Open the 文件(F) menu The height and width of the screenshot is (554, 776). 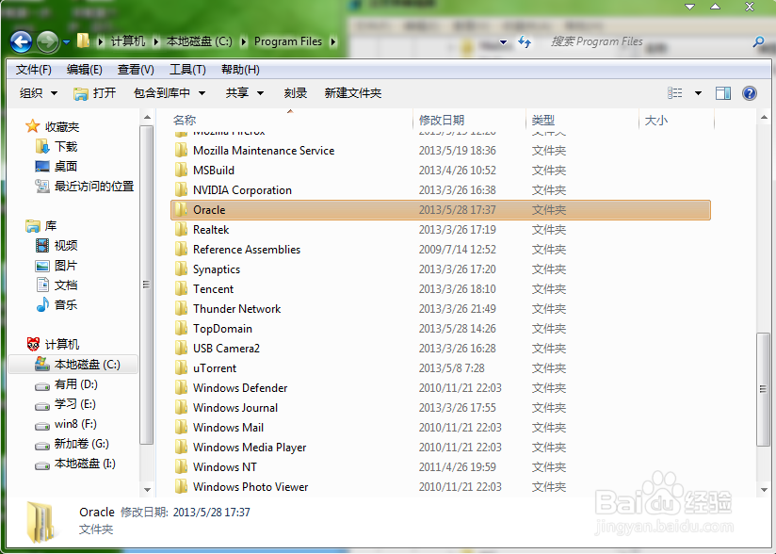[x=33, y=70]
